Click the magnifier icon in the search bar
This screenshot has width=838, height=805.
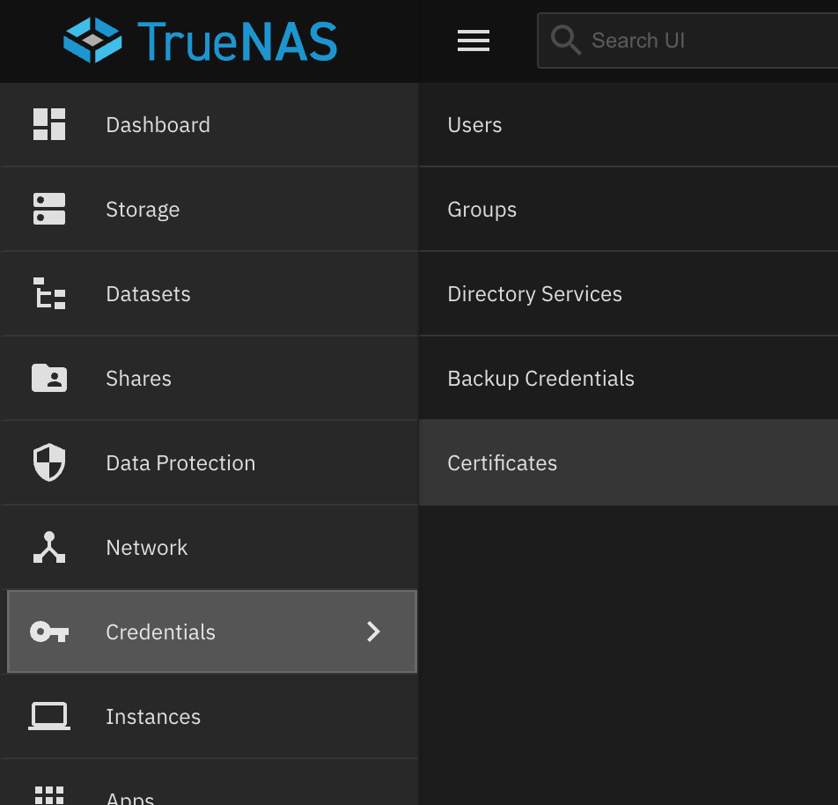point(565,41)
